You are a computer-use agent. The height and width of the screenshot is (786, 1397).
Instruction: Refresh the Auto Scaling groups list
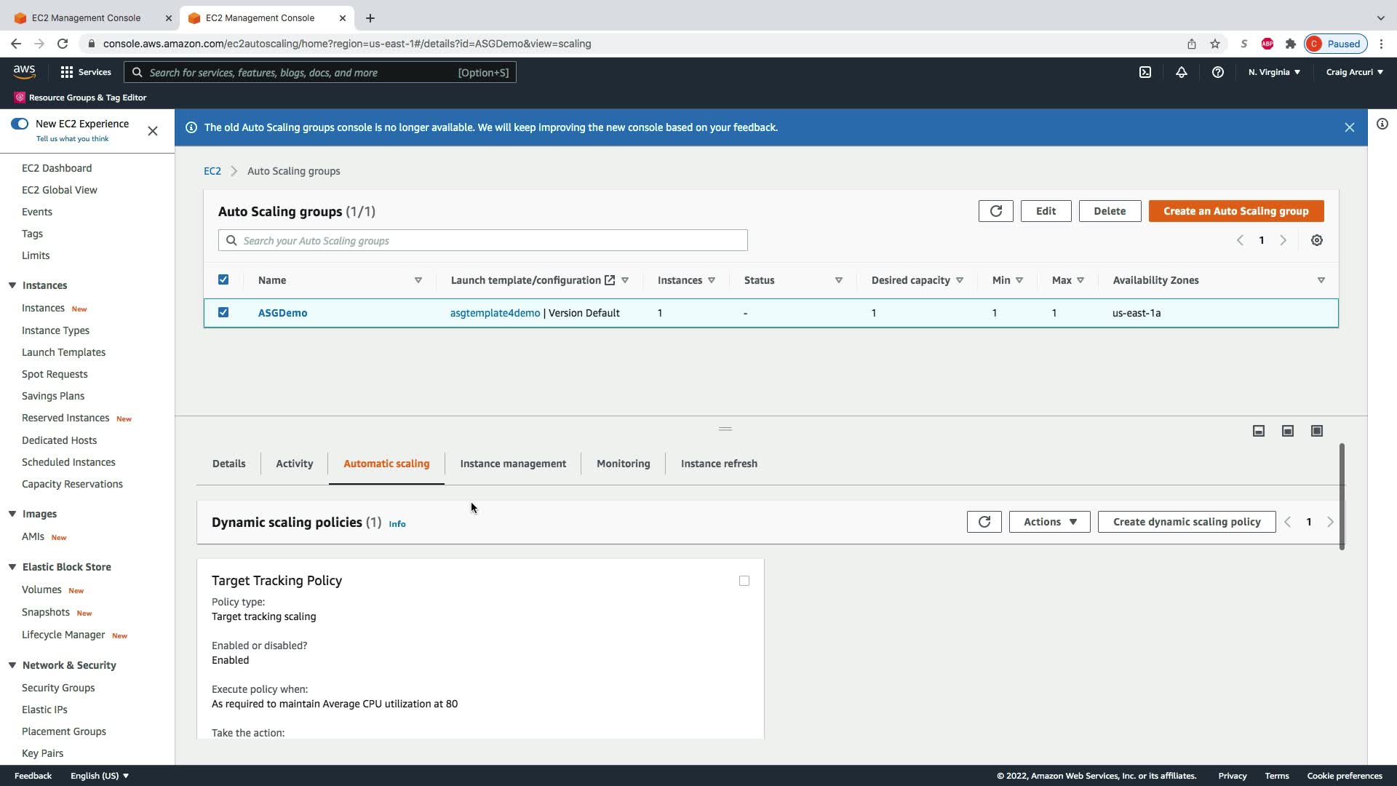[x=995, y=211]
